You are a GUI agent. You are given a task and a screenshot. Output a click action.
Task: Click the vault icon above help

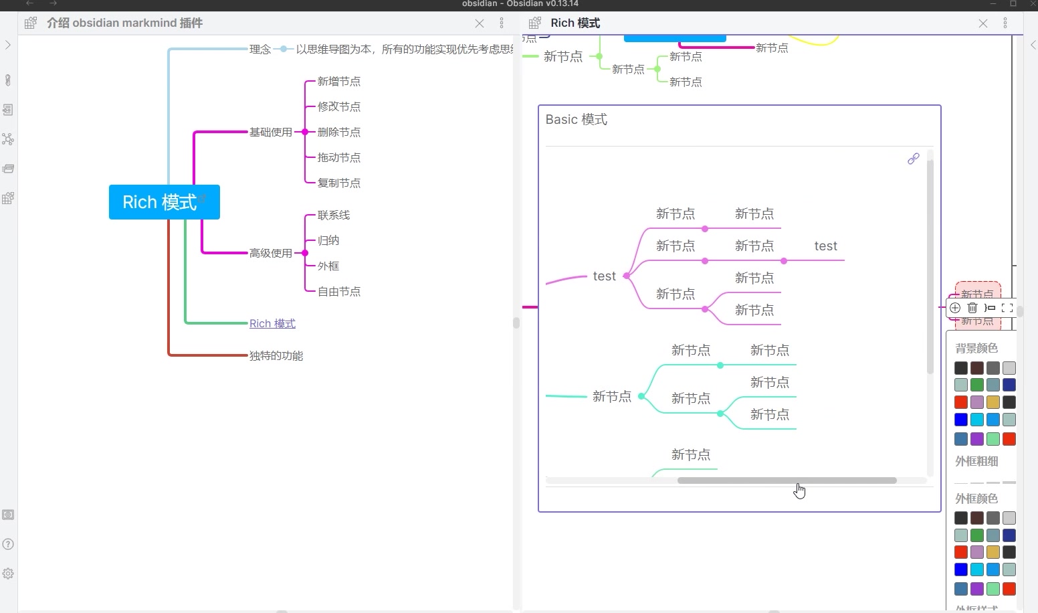[8, 515]
